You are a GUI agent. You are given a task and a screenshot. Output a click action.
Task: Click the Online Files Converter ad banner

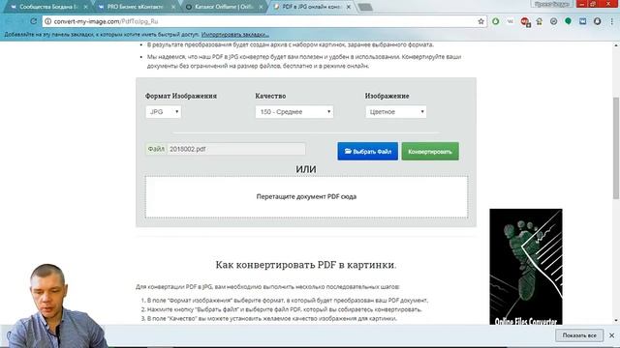click(x=525, y=267)
